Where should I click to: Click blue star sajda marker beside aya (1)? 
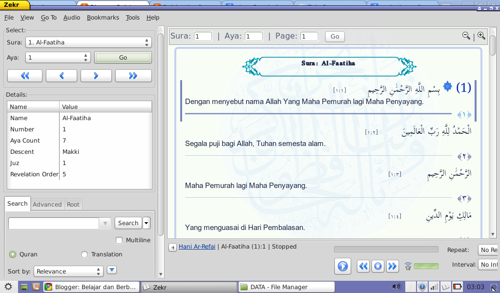[448, 86]
